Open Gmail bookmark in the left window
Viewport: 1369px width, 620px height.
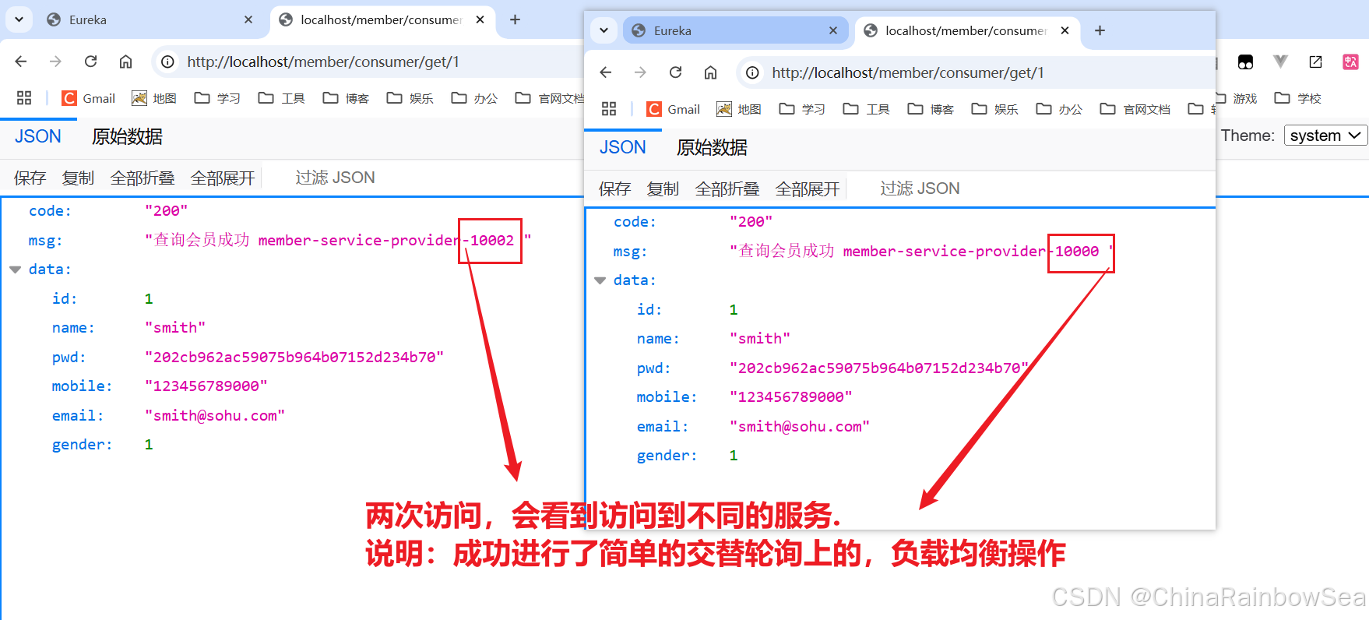89,98
